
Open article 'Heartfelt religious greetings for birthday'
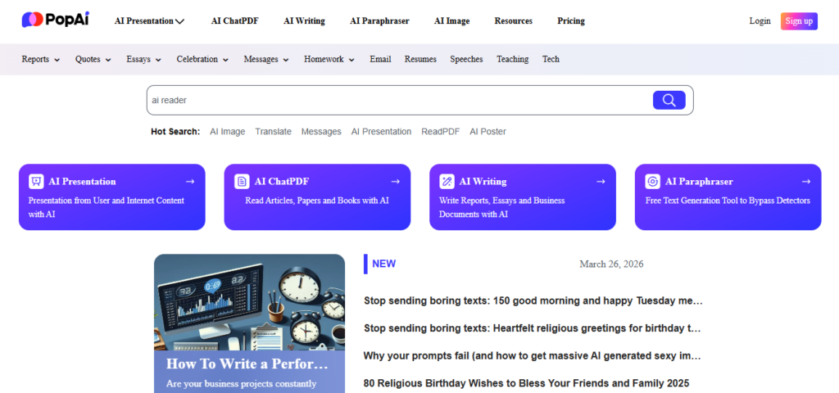pyautogui.click(x=533, y=327)
